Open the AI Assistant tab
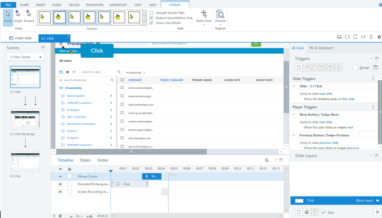 coord(321,48)
